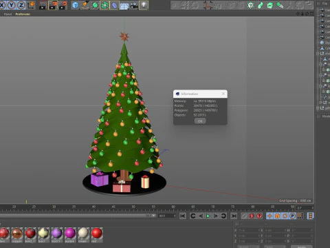Click frame 50 on the timeline ruler
This screenshot has width=330, height=248.
point(133,207)
